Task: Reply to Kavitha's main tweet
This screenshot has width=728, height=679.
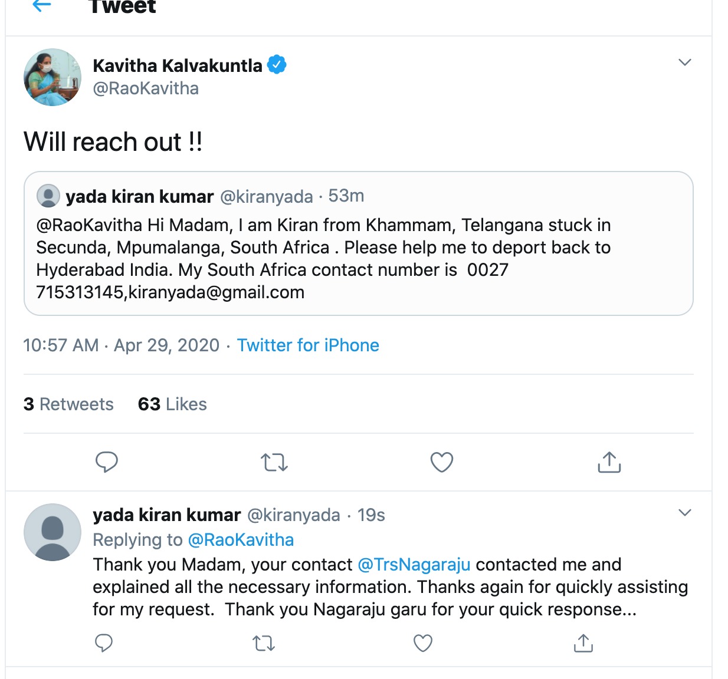Action: point(107,462)
